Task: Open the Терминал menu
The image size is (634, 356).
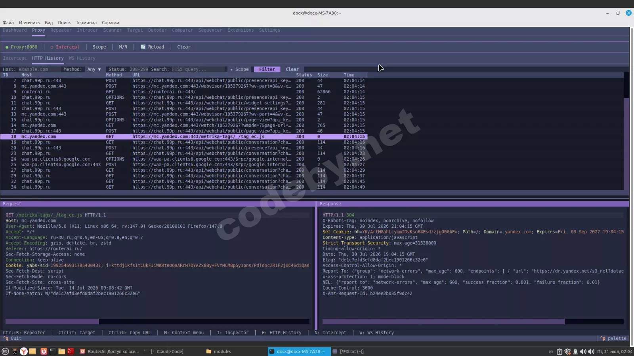Action: coord(86,23)
